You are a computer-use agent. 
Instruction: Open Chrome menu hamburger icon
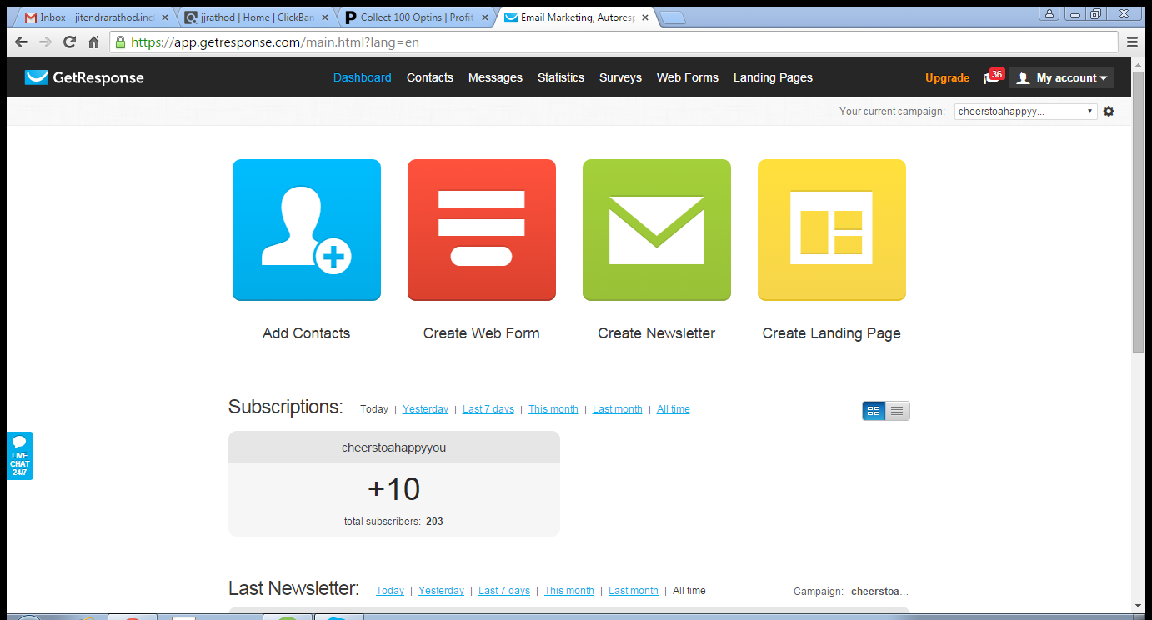[x=1132, y=42]
